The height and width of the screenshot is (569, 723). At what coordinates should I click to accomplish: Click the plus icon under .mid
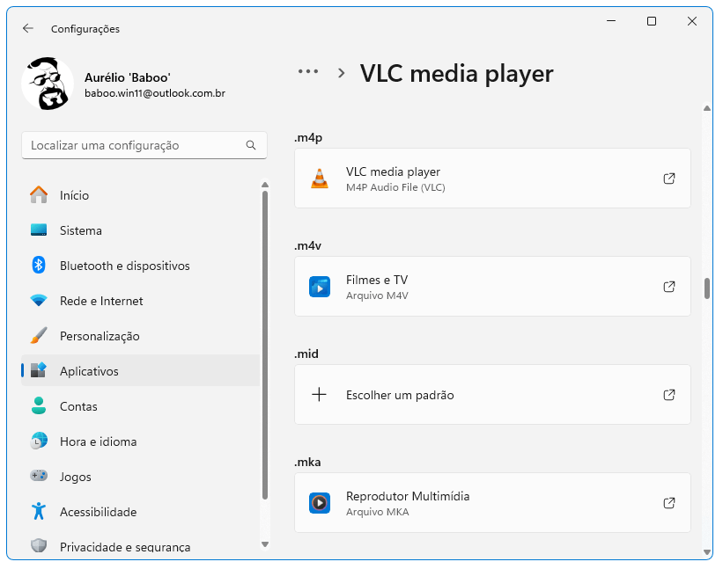tap(319, 395)
